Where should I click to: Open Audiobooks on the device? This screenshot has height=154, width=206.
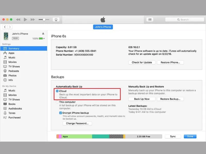24,109
